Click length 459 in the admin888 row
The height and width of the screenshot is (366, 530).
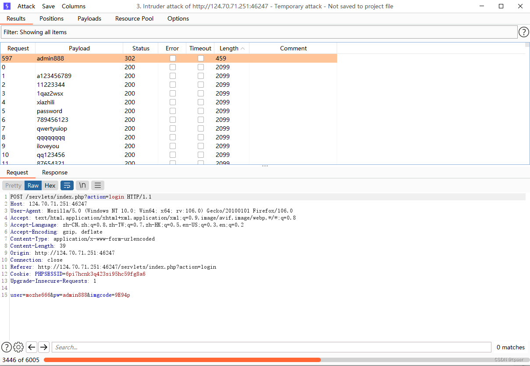(x=221, y=58)
